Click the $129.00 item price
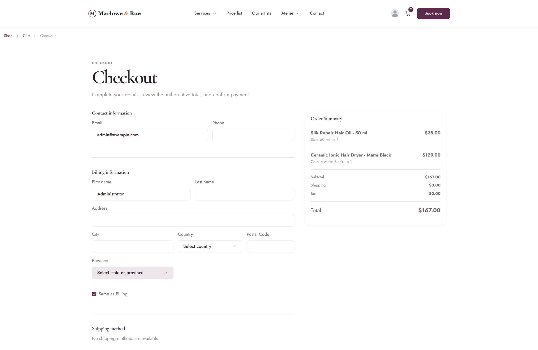The image size is (538, 350). (431, 155)
